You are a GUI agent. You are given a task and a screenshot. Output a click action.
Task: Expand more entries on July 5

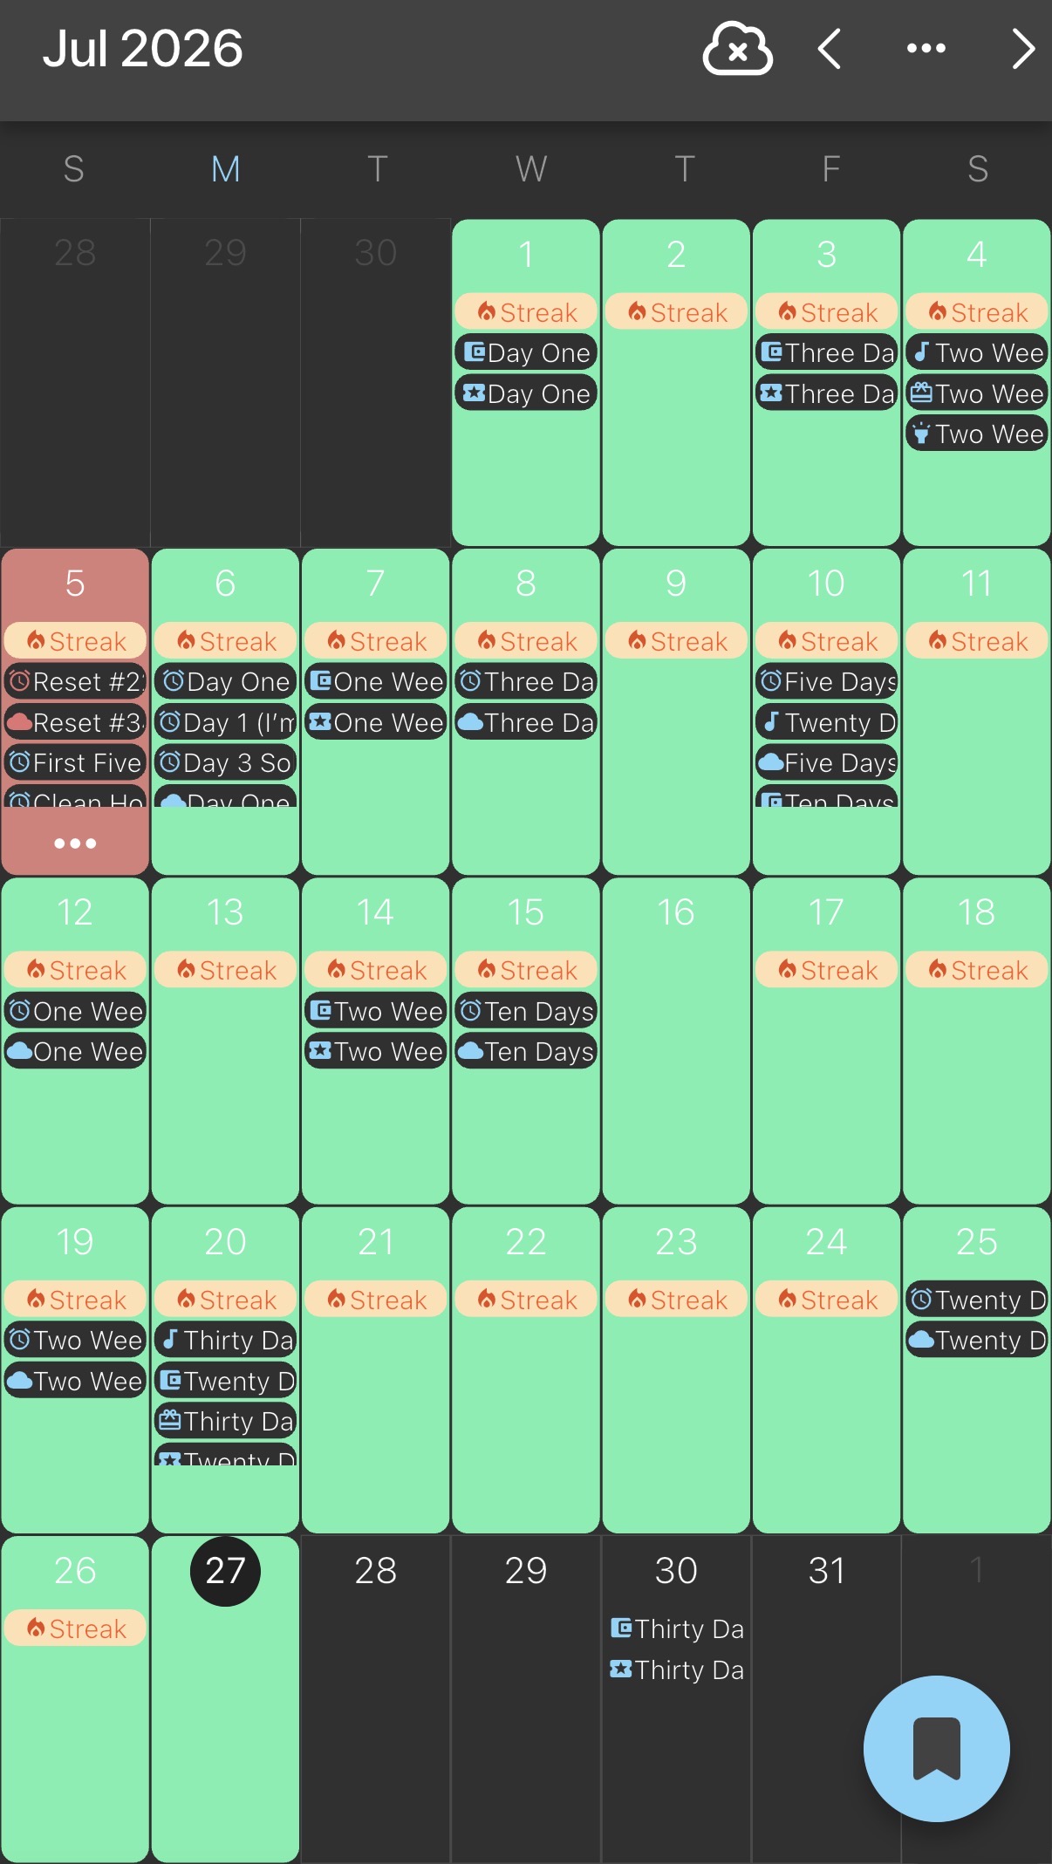click(x=75, y=843)
